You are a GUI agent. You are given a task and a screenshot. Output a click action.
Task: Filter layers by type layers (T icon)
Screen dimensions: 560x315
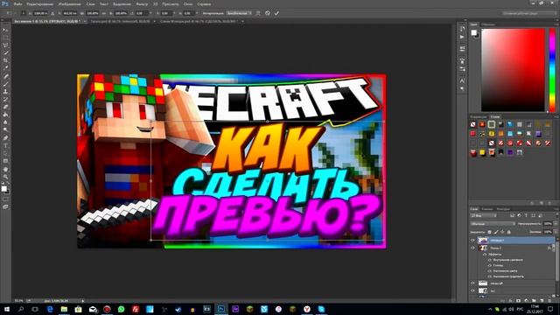coord(526,216)
